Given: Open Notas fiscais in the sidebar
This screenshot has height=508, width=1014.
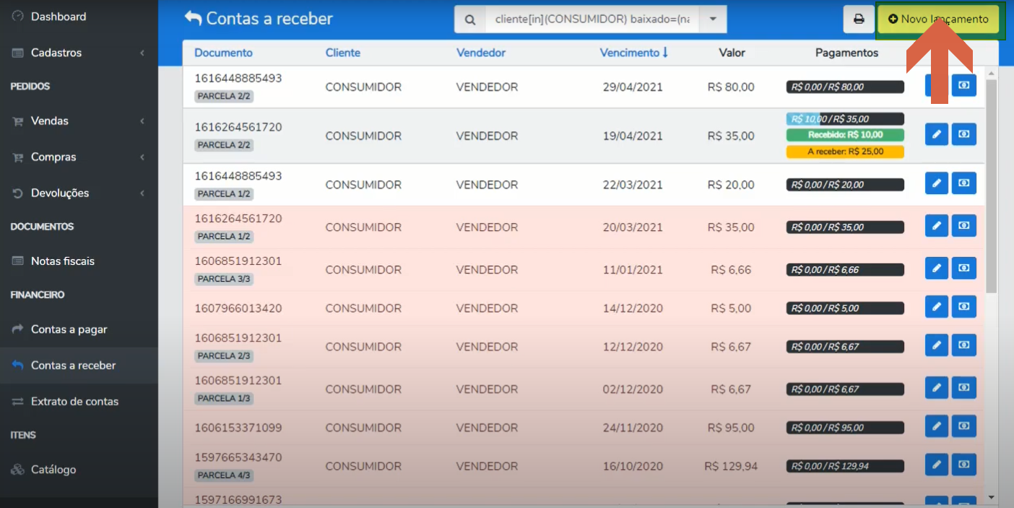Looking at the screenshot, I should [79, 261].
